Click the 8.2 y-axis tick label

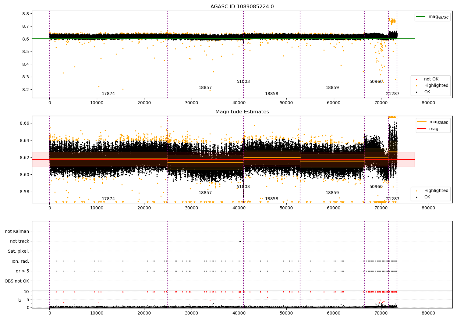(x=26, y=90)
